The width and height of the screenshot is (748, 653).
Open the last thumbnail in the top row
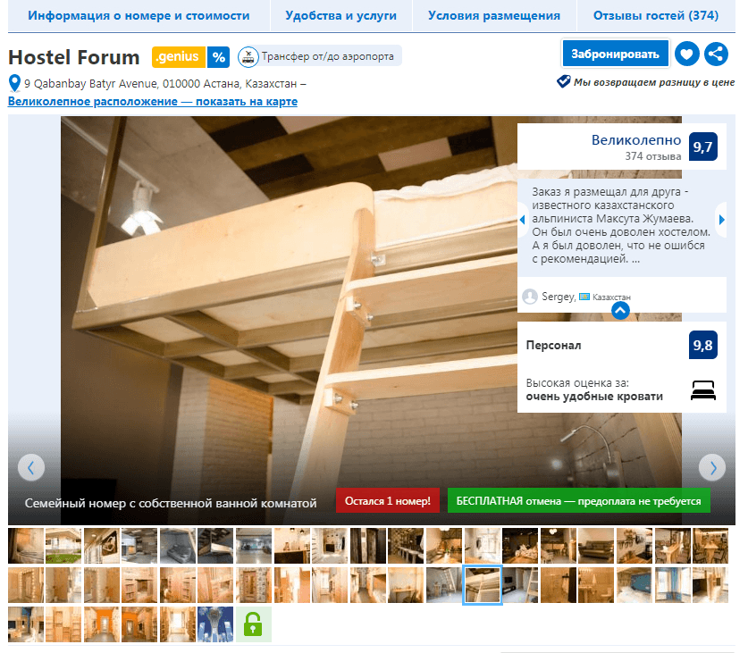point(710,546)
